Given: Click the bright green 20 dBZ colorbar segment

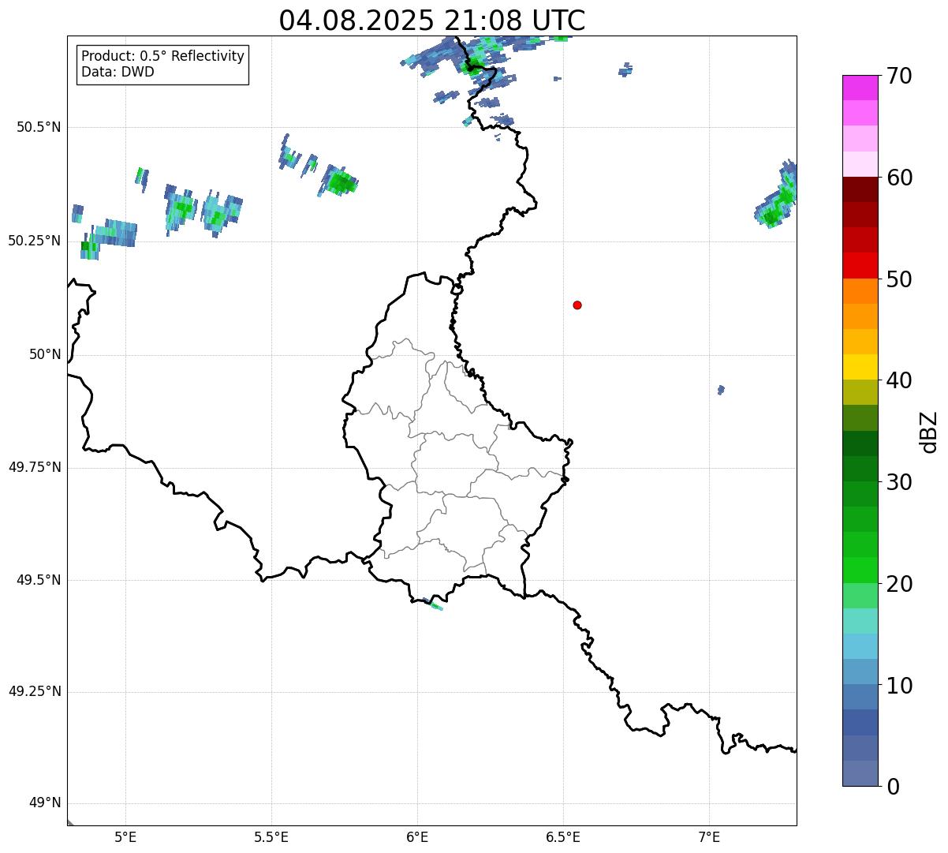Looking at the screenshot, I should coord(860,570).
